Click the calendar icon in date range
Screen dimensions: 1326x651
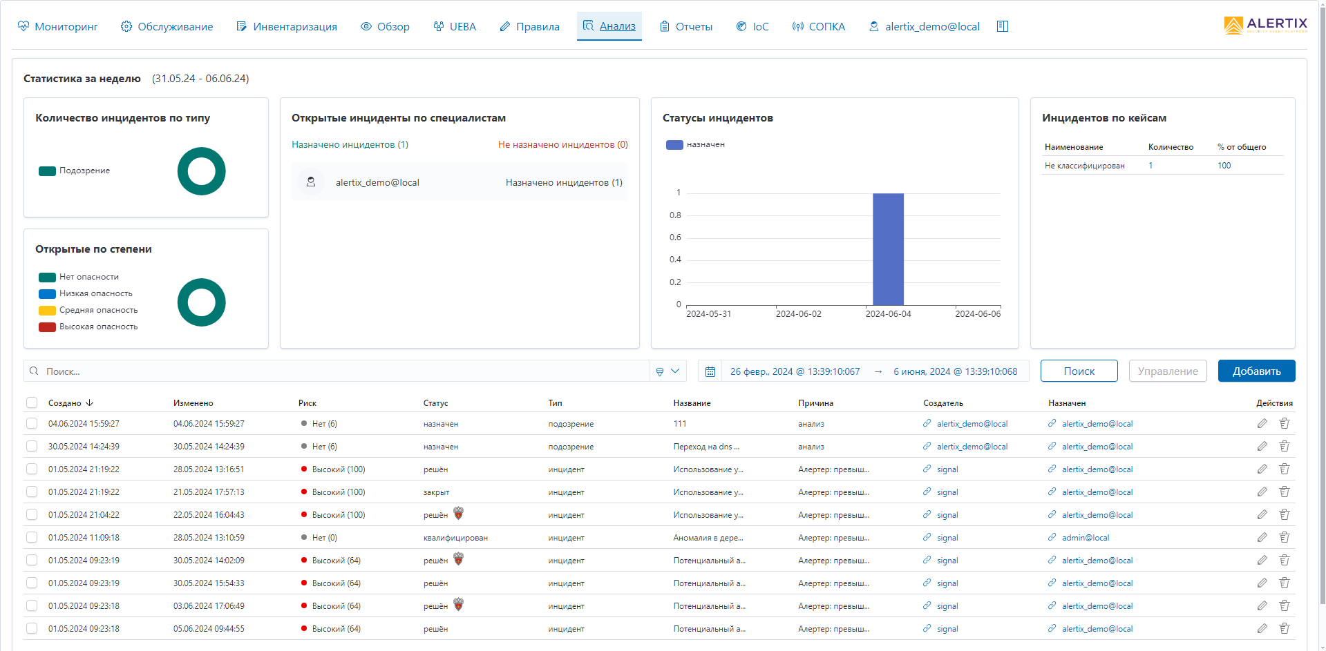coord(710,371)
